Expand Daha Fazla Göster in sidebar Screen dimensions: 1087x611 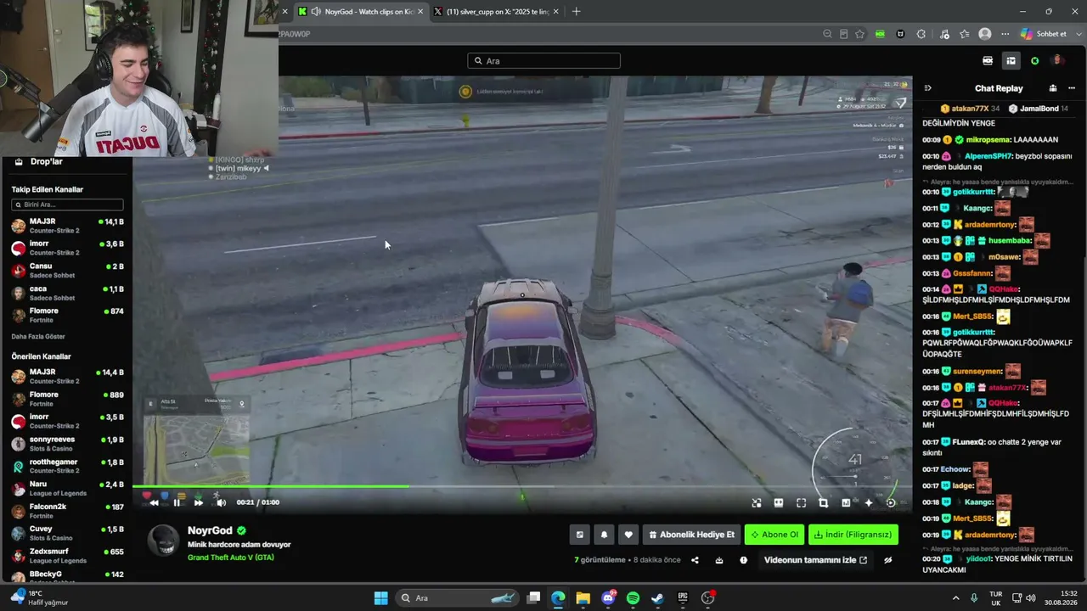pos(38,337)
